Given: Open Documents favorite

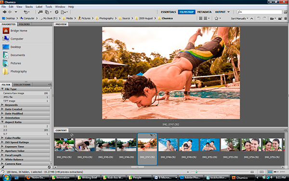Looking at the screenshot, I should (17, 55).
